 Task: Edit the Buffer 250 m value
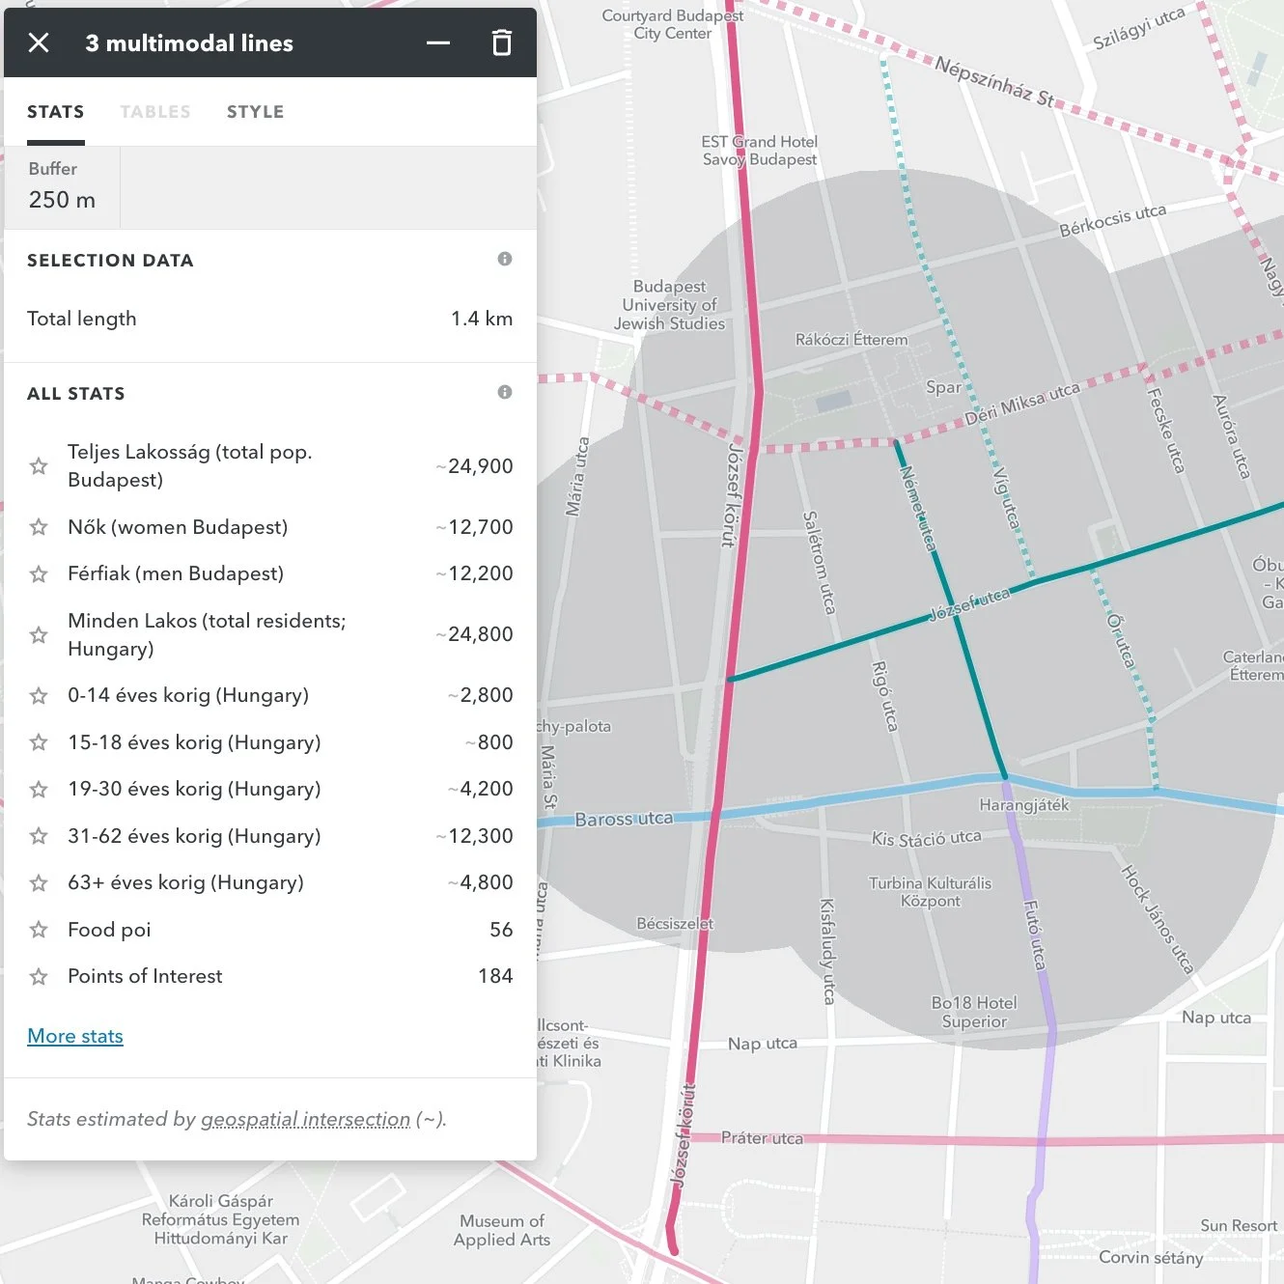pos(62,200)
